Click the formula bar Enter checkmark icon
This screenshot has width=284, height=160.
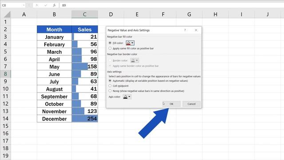click(46, 5)
